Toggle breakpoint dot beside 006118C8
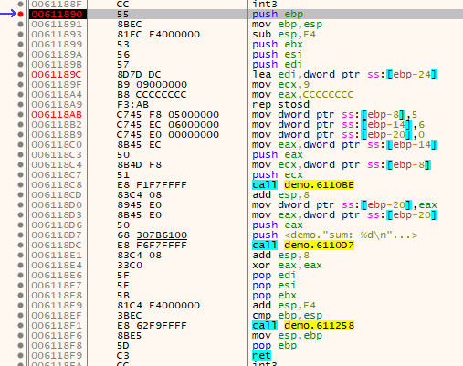This screenshot has height=366, width=463. tap(20, 184)
